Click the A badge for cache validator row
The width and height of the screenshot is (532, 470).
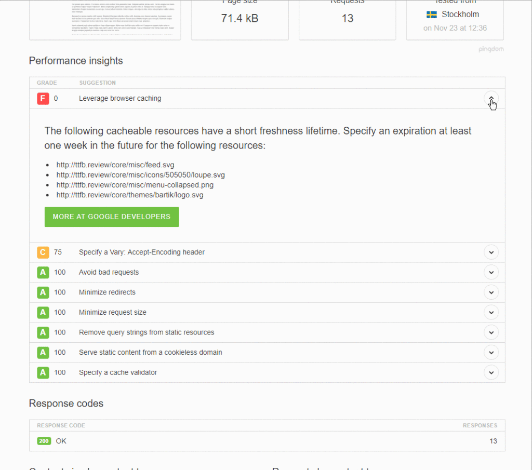coord(43,372)
